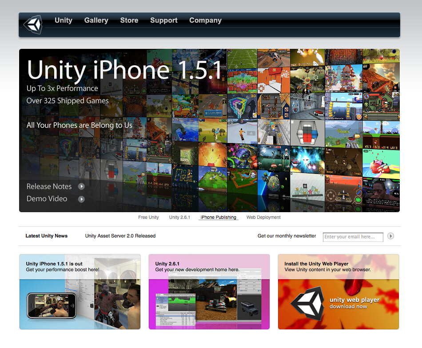The height and width of the screenshot is (348, 422).
Task: Switch to the Web Deployment tab
Action: click(x=263, y=217)
